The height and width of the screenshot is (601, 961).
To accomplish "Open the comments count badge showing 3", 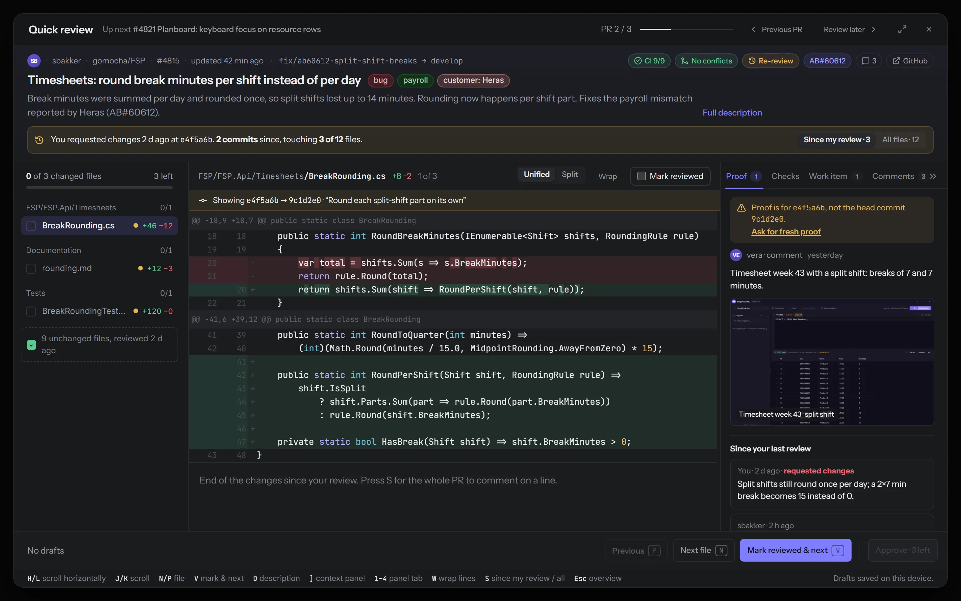I will pyautogui.click(x=869, y=61).
